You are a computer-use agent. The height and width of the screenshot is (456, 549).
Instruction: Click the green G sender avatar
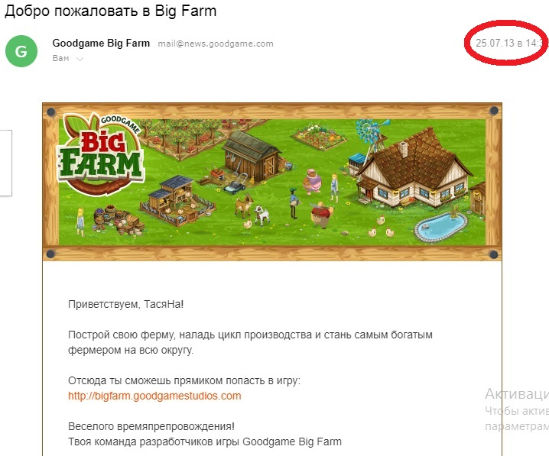21,51
